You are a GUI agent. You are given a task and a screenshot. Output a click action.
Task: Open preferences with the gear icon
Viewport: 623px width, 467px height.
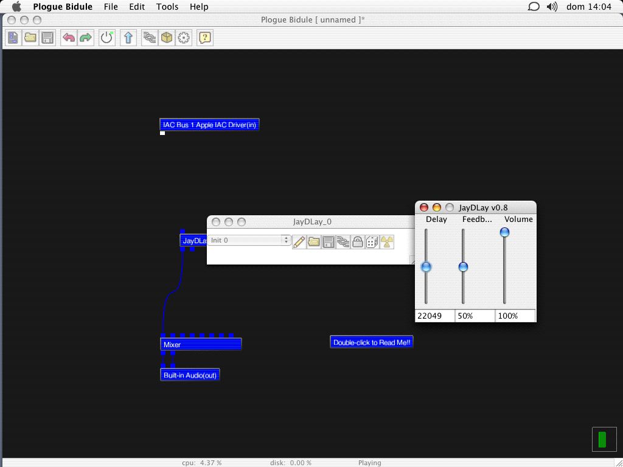point(184,38)
